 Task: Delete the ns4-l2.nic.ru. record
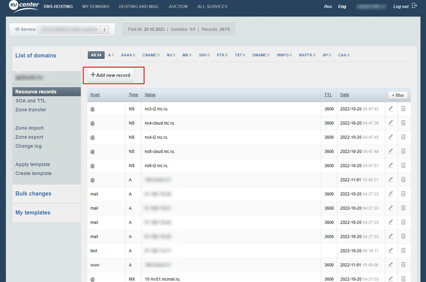click(x=403, y=137)
